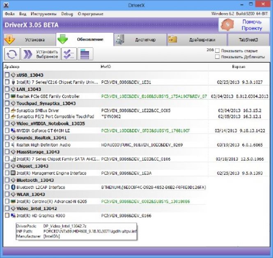Screen dimensions: 273x258
Task: Enable the 'Показывать дубликаты' checkbox
Action: click(x=217, y=57)
